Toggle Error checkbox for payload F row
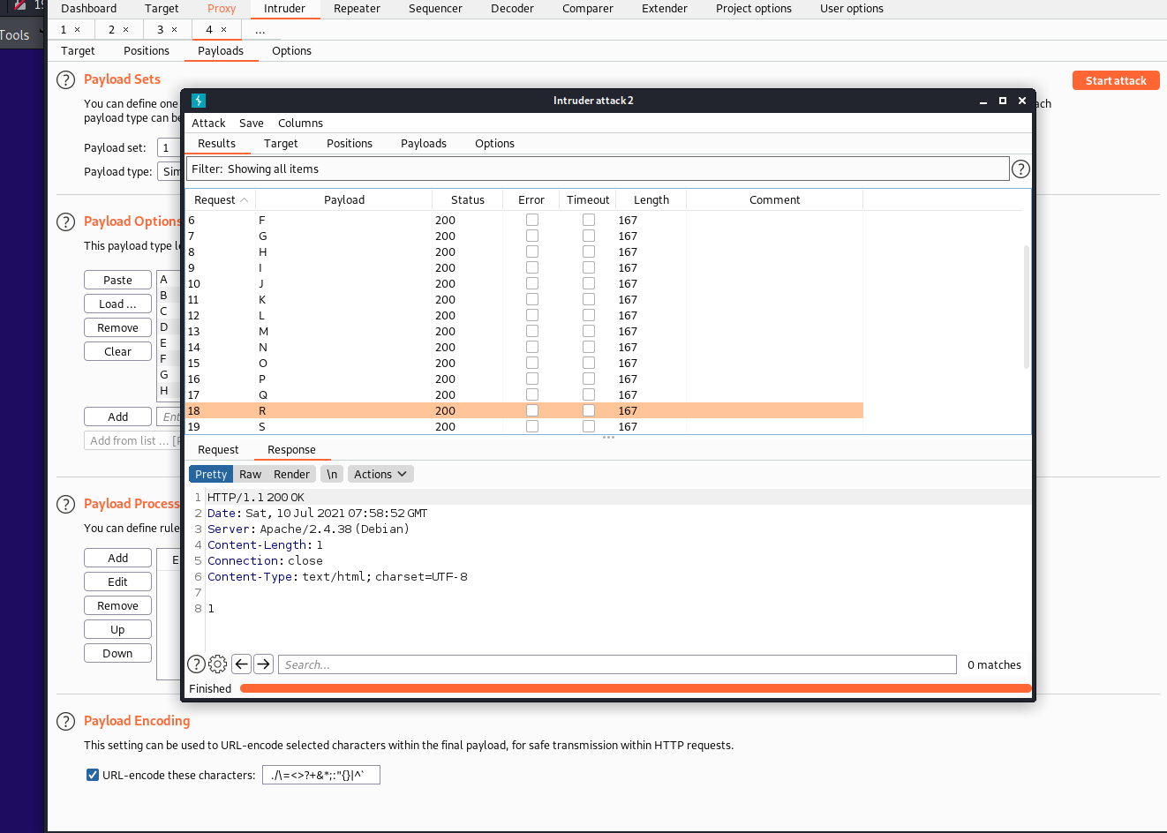 click(x=532, y=220)
